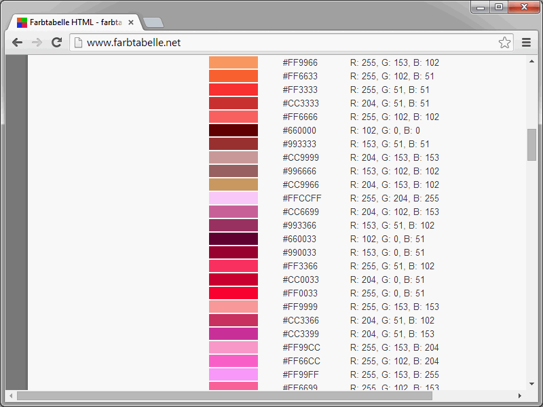Choose the dark #660000 swatch

tap(233, 130)
